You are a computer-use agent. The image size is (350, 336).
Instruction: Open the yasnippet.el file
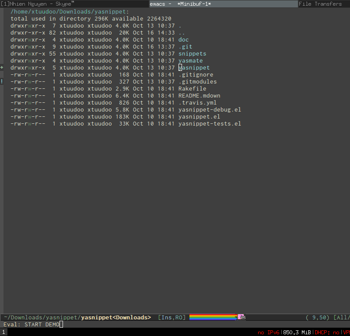coord(199,117)
